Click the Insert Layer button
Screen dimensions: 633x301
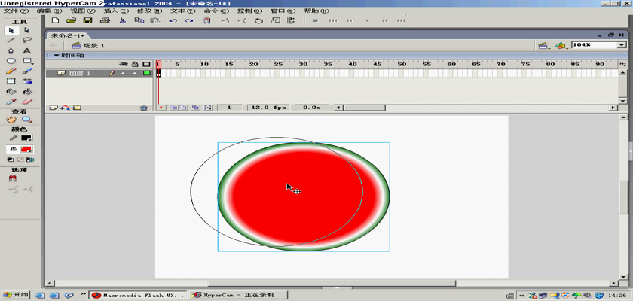[52, 108]
